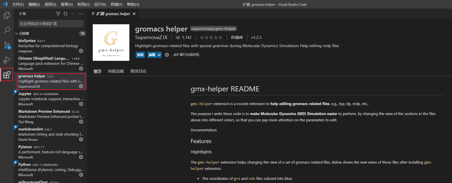Click the SupernovaZJX publisher link
Viewport: 452px width, 183px height.
(x=151, y=37)
